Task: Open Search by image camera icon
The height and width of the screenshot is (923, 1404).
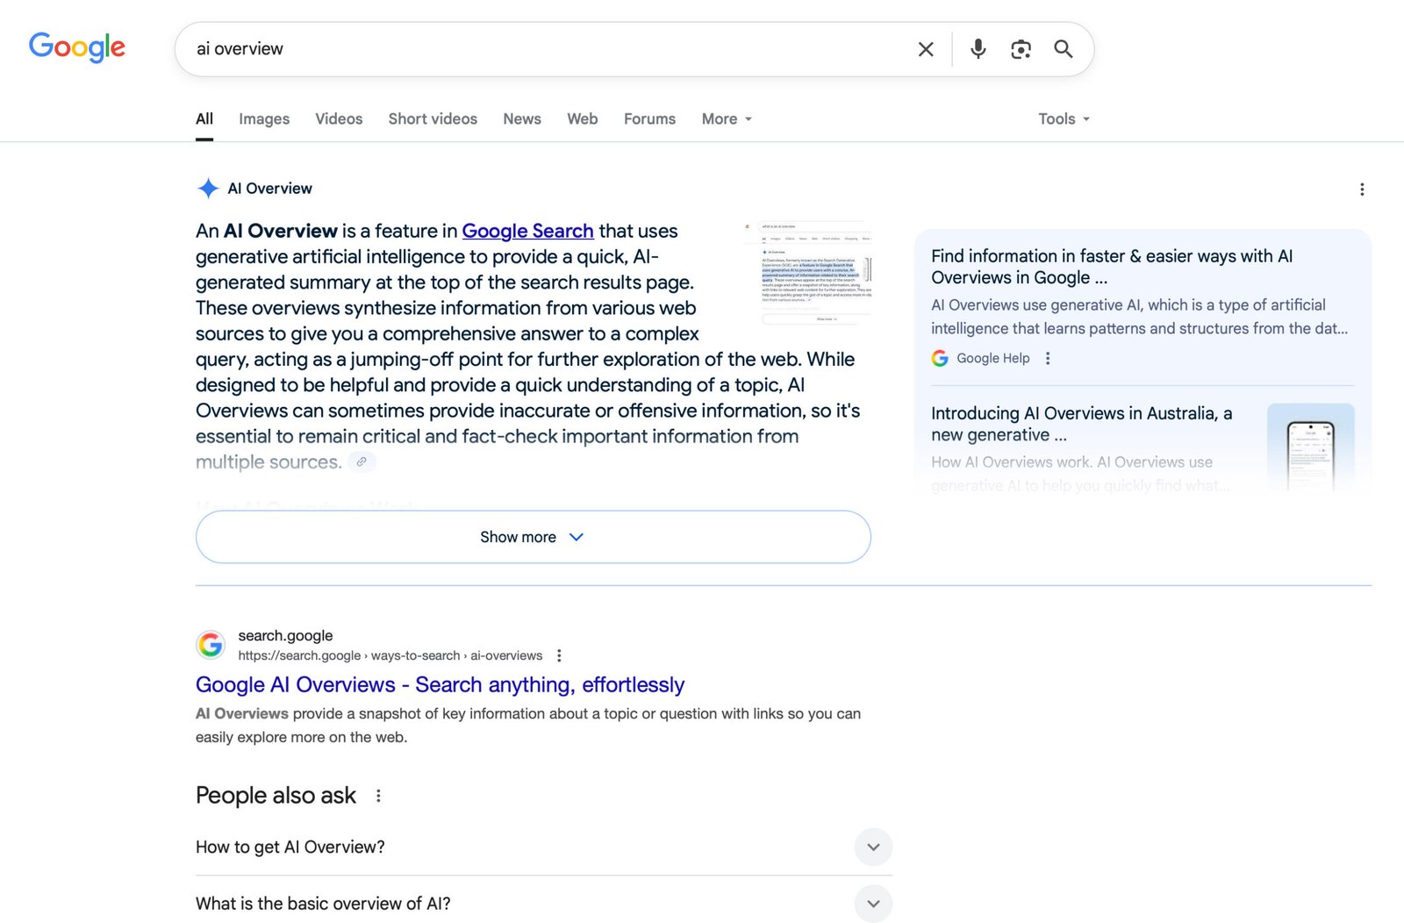Action: click(x=1021, y=49)
